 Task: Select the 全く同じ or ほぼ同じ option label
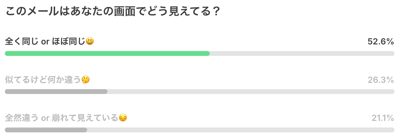coord(46,42)
